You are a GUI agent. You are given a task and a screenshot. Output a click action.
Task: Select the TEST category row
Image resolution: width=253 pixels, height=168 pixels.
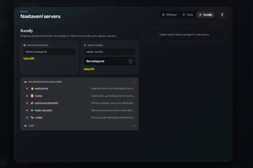pyautogui.click(x=80, y=126)
